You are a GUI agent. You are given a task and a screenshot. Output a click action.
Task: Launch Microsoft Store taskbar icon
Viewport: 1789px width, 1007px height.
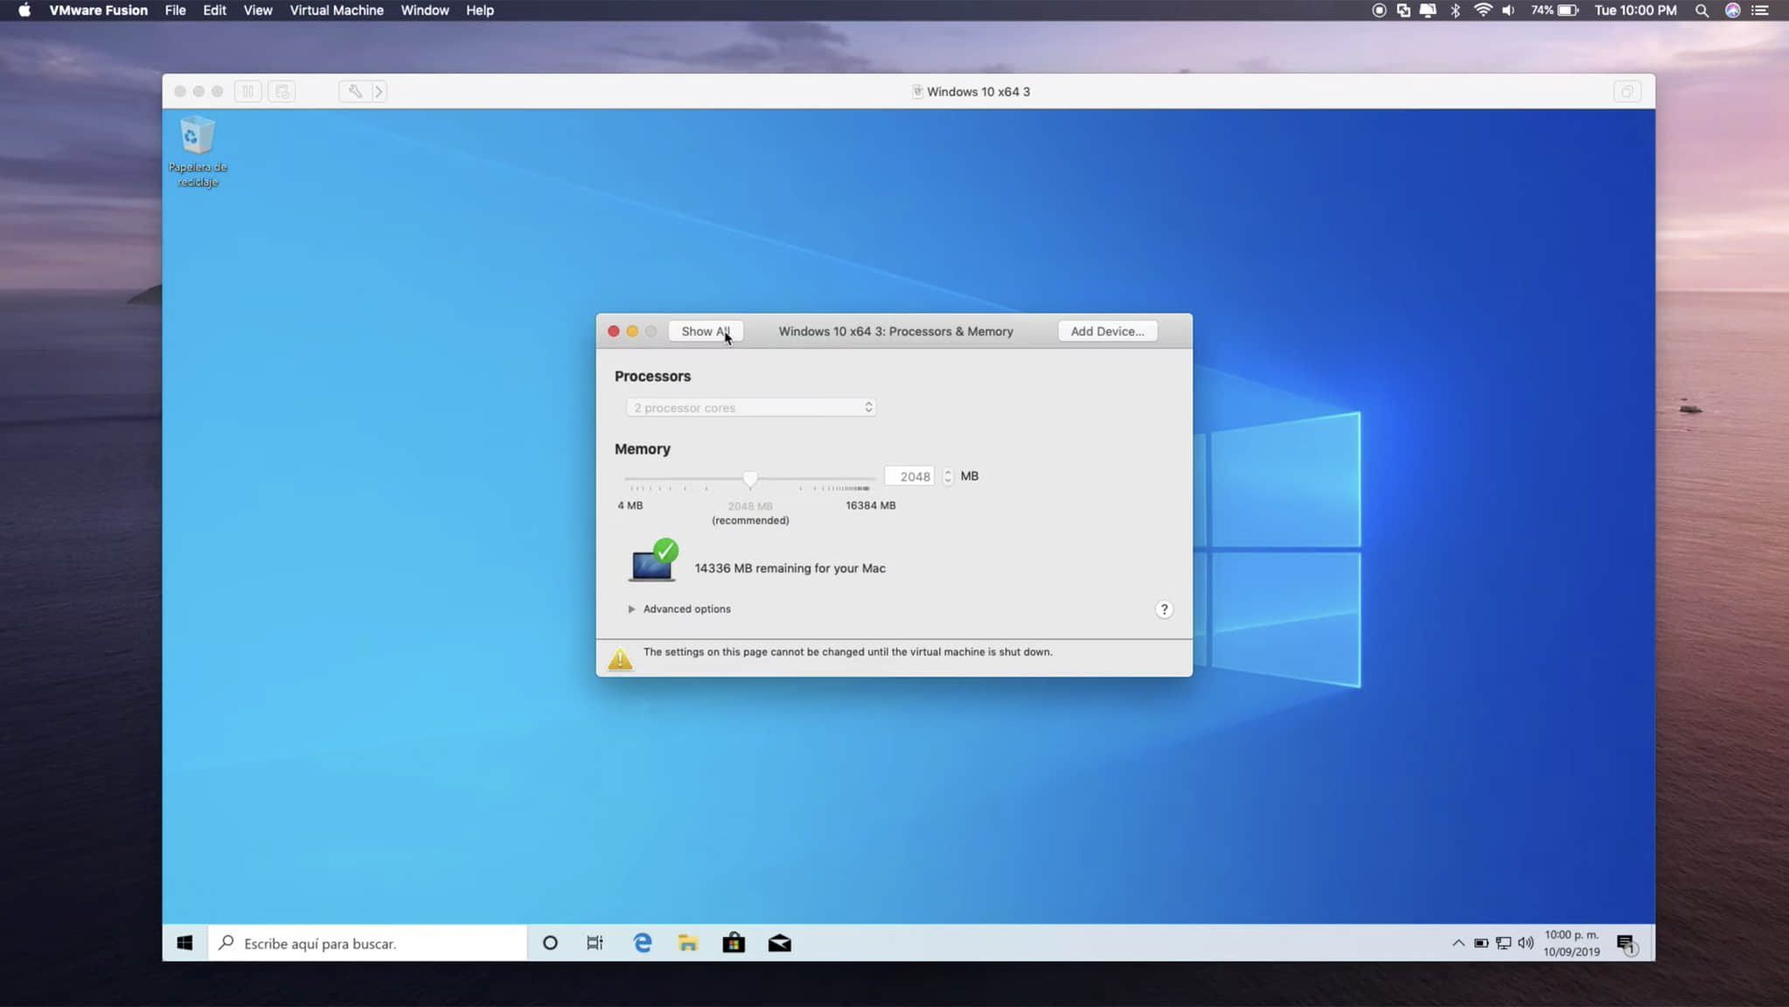coord(734,942)
